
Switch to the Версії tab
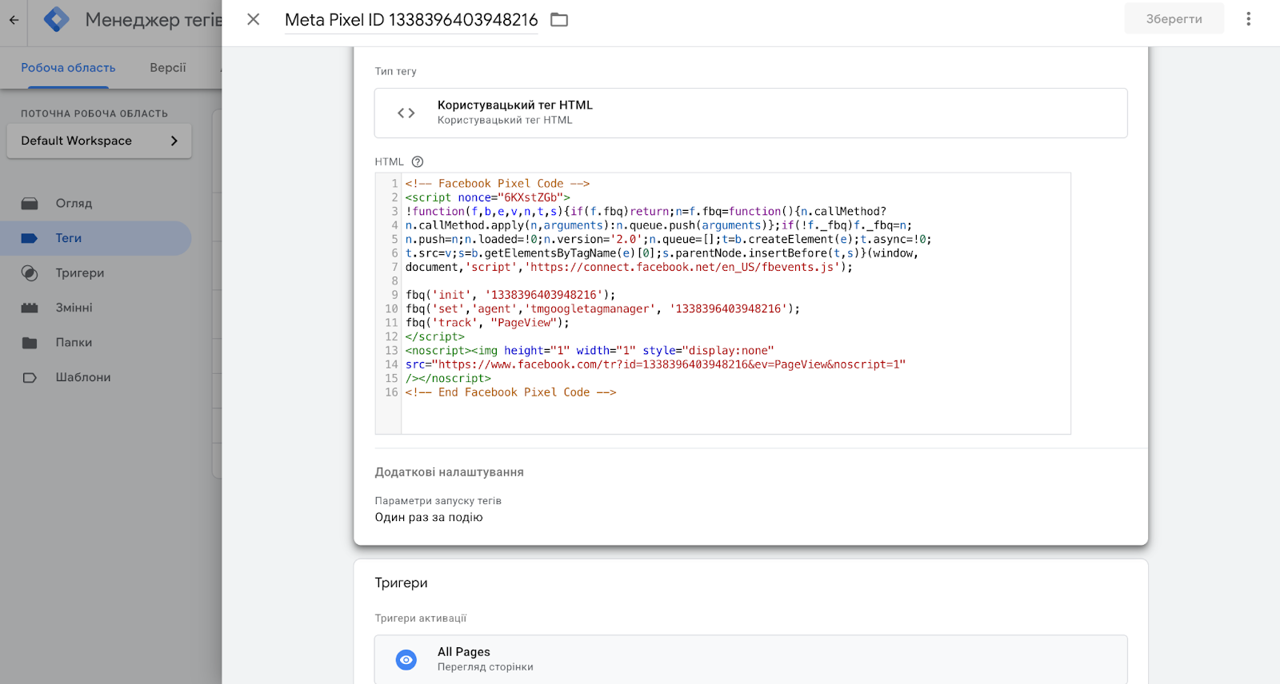click(x=168, y=68)
